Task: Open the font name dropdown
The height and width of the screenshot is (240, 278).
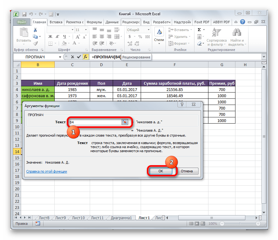Action: (x=72, y=30)
